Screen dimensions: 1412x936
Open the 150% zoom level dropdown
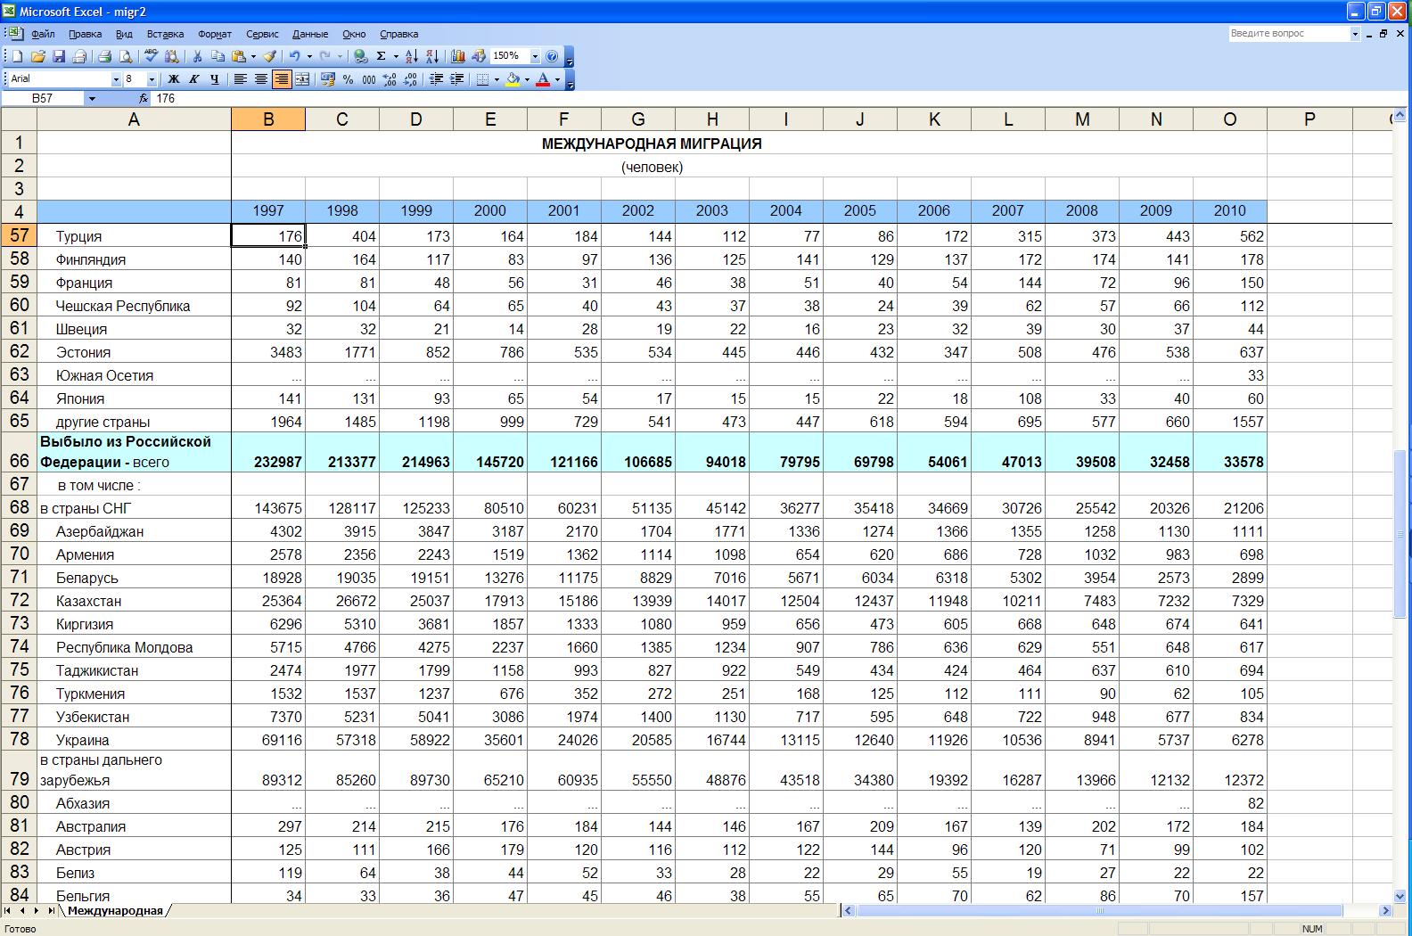[x=535, y=56]
